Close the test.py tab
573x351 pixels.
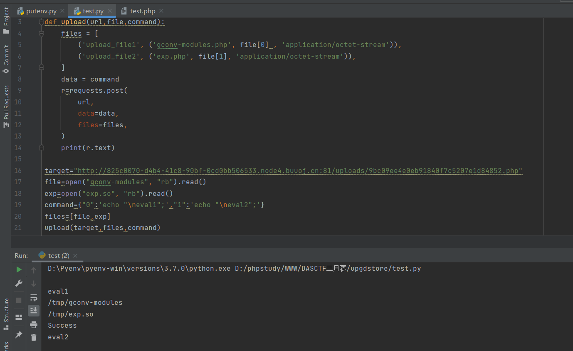pos(110,11)
